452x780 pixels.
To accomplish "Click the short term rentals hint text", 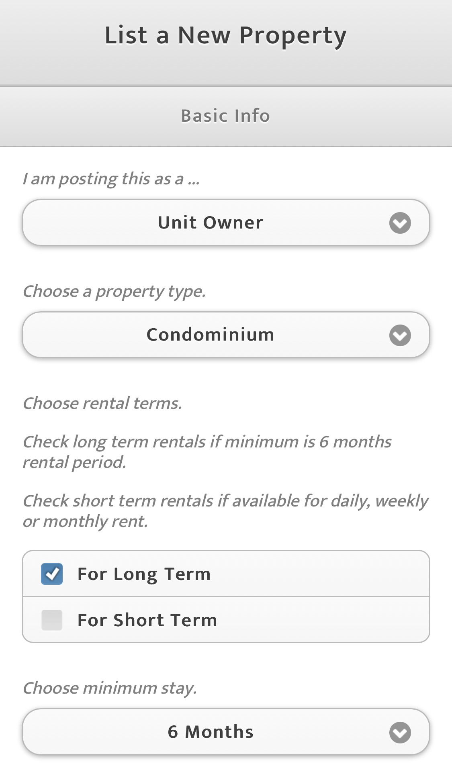I will 225,511.
